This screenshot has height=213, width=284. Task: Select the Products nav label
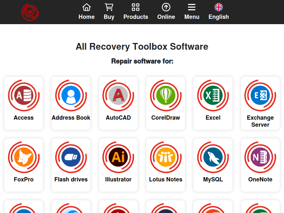(136, 17)
